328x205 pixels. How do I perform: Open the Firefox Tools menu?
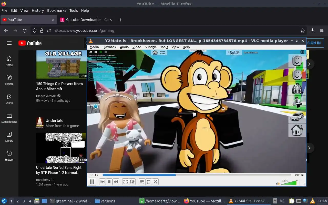74,11
